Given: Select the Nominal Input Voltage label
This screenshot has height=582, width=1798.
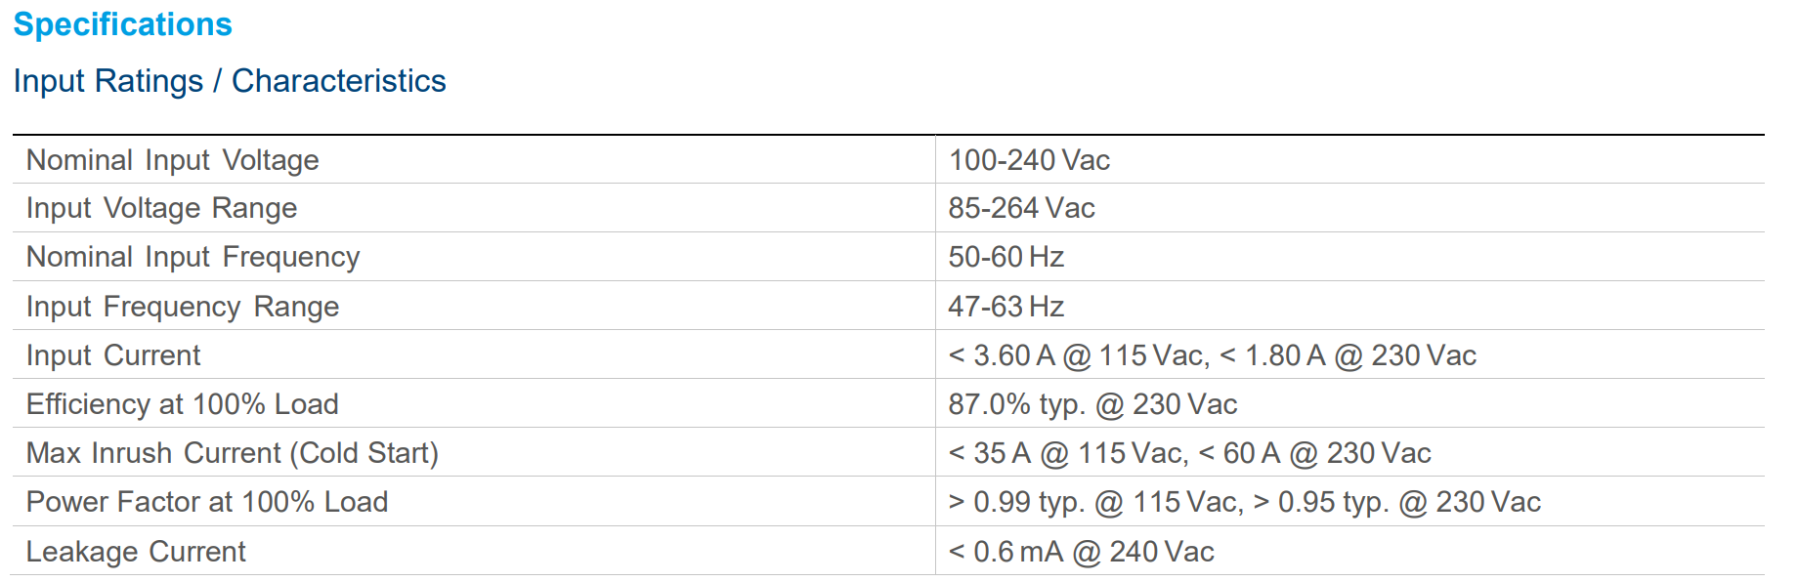Looking at the screenshot, I should coord(173,160).
